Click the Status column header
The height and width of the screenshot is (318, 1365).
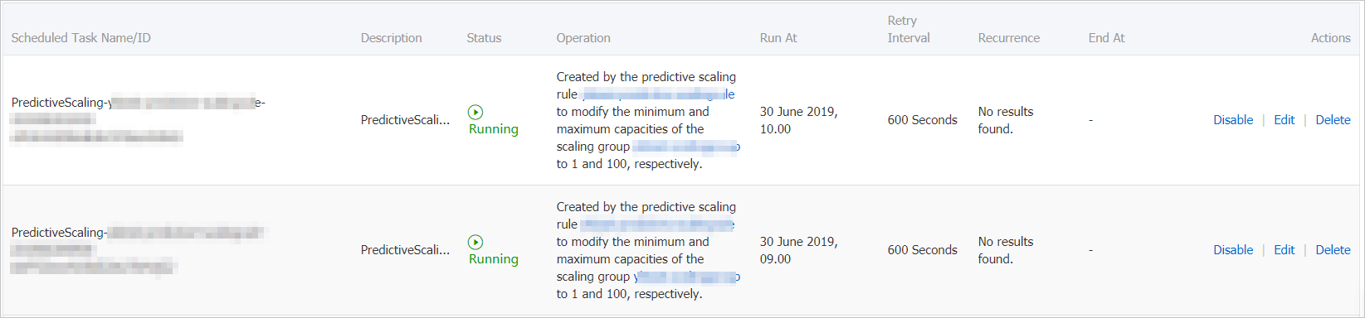coord(484,38)
